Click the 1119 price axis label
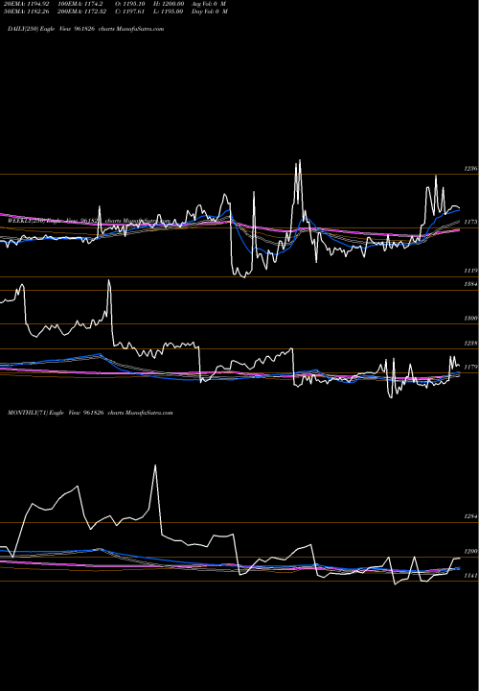This screenshot has width=479, height=691. (471, 271)
